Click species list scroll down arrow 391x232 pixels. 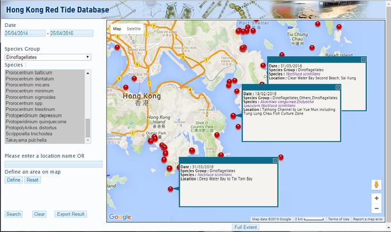(x=88, y=140)
